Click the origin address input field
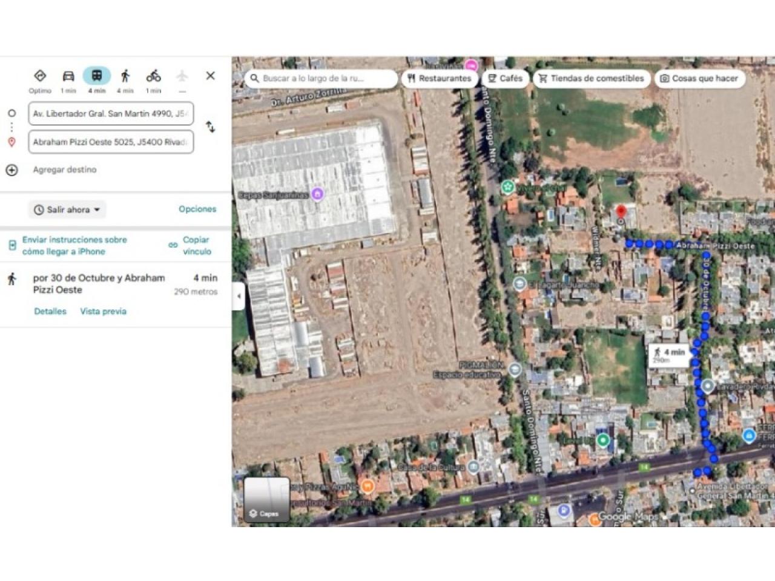The width and height of the screenshot is (775, 581). tap(111, 114)
